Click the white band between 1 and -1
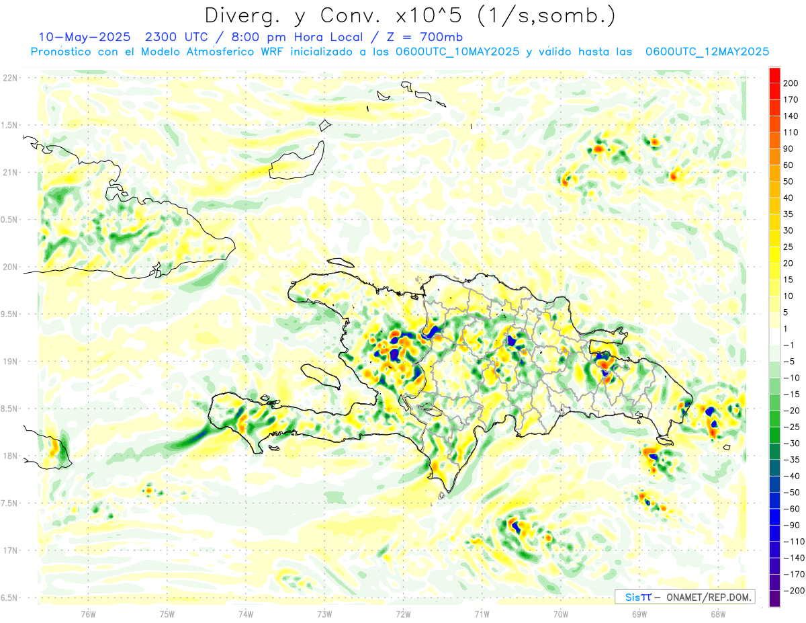 (774, 337)
